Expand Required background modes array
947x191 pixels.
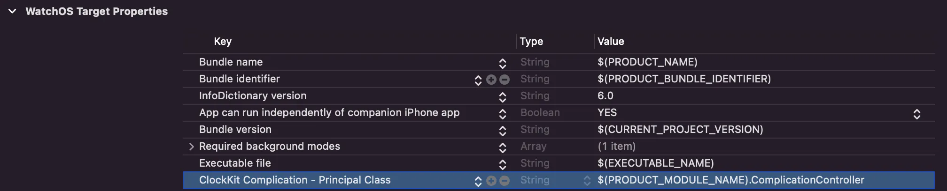pos(191,147)
